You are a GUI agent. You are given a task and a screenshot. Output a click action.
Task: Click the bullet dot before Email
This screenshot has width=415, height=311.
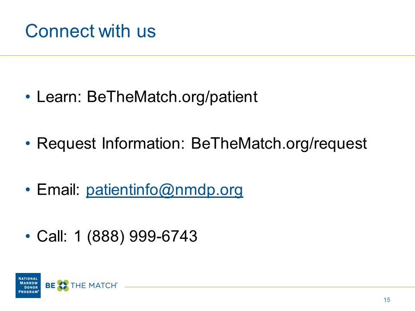pyautogui.click(x=28, y=190)
